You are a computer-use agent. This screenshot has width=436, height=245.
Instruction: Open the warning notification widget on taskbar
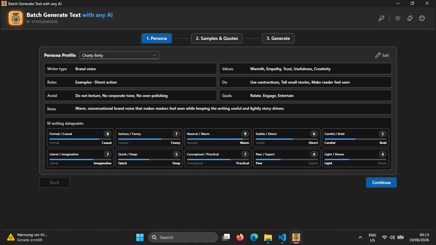click(27, 237)
